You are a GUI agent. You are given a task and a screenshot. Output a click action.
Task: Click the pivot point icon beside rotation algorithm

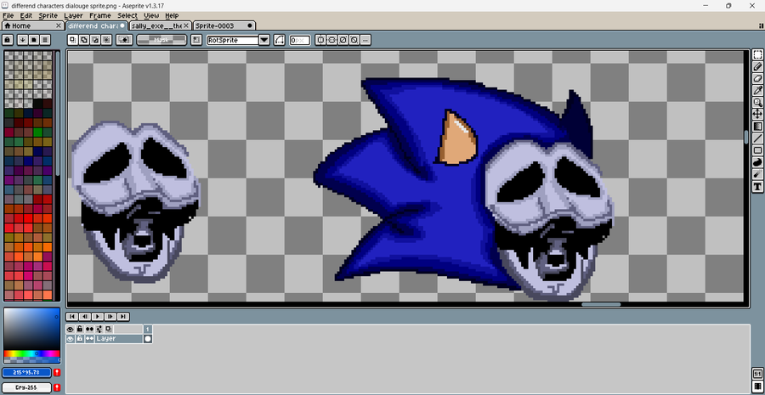click(196, 40)
